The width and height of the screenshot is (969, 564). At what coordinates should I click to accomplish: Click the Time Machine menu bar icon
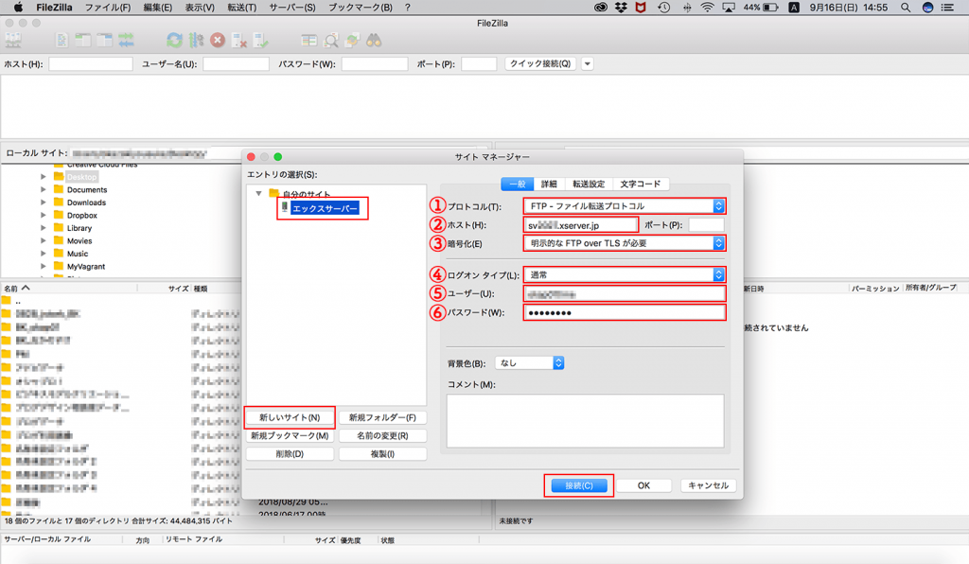pyautogui.click(x=663, y=8)
